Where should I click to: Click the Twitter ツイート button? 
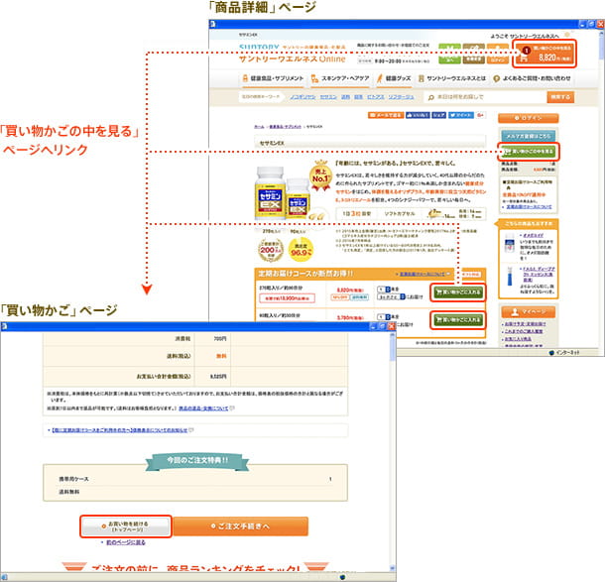(461, 115)
